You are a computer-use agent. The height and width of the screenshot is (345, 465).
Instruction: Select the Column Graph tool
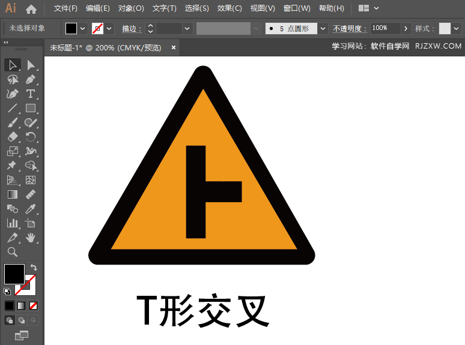pos(13,223)
